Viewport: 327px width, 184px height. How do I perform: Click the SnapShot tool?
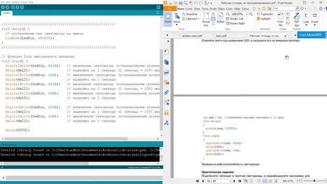(190, 14)
